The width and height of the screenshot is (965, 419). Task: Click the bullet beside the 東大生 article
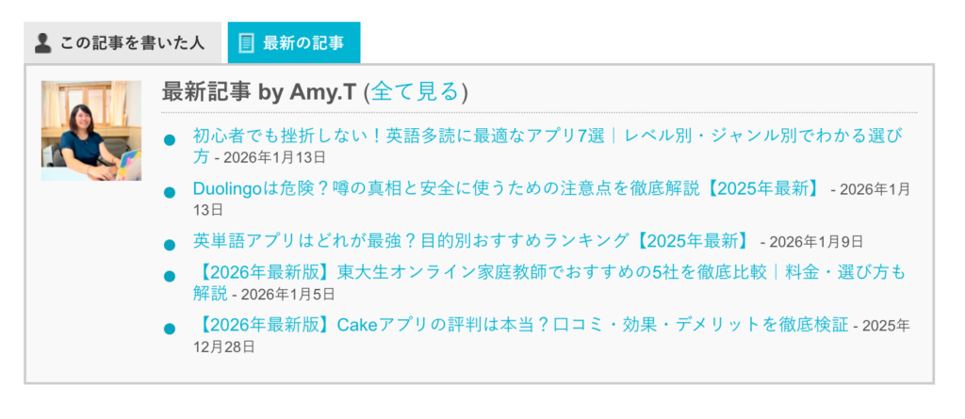(170, 277)
